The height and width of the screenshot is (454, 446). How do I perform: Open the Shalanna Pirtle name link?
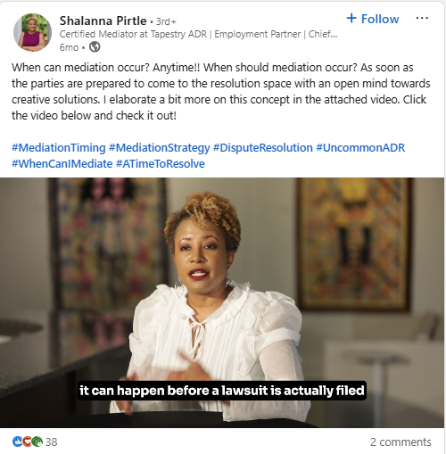pos(103,21)
